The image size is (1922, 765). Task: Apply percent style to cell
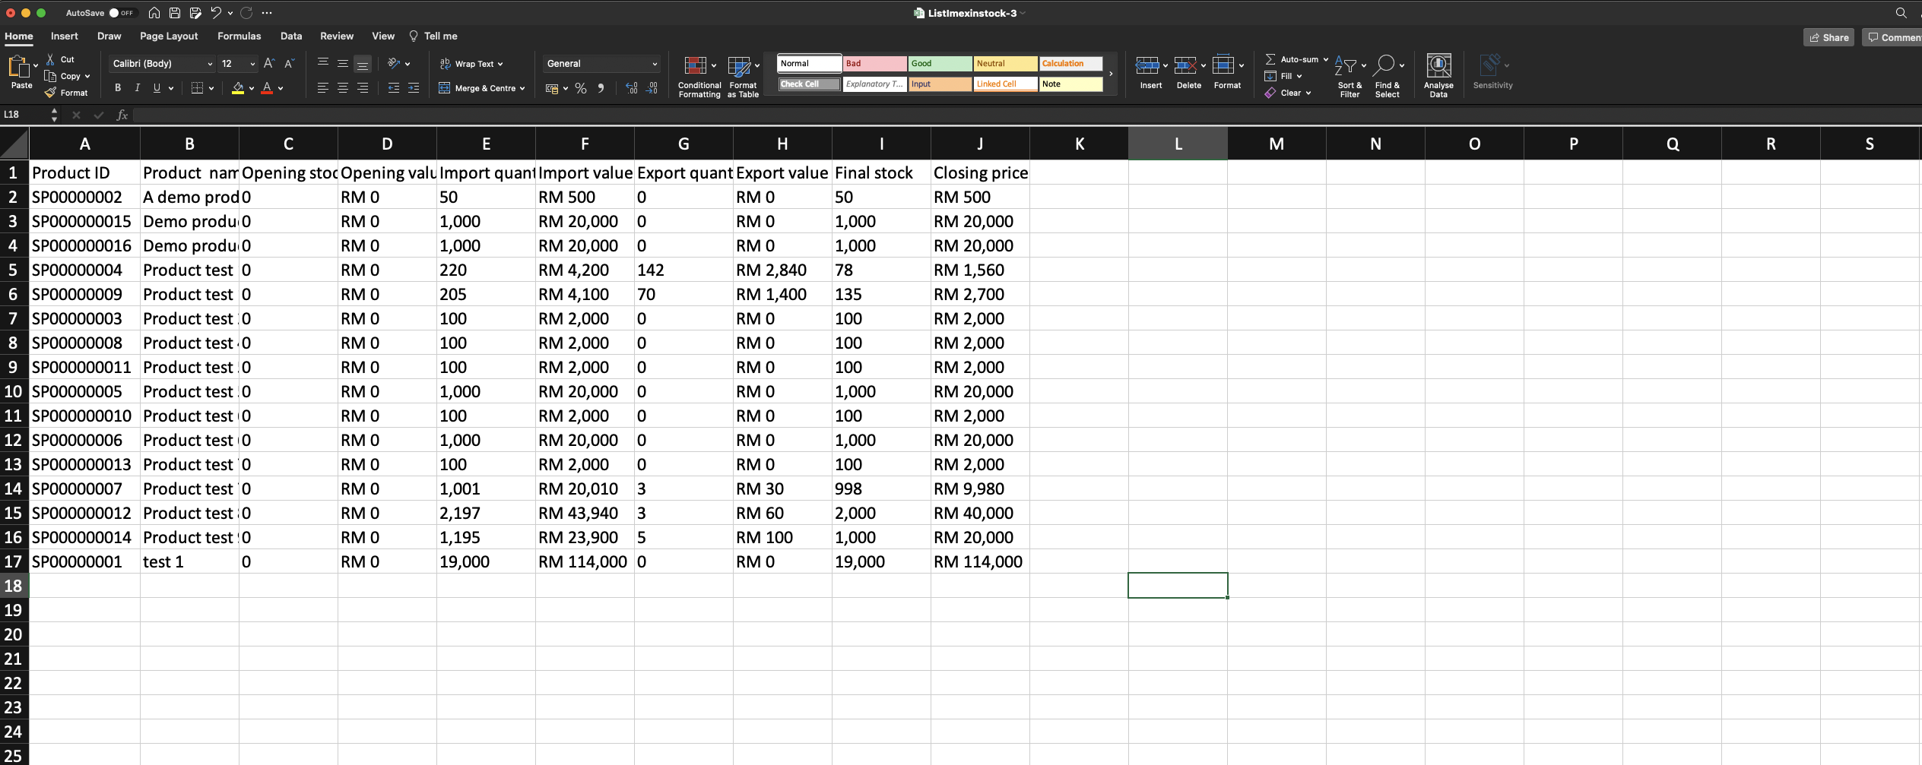(581, 89)
